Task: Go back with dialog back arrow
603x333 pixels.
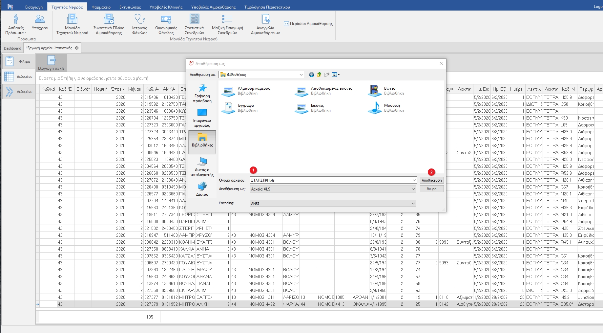Action: click(311, 75)
